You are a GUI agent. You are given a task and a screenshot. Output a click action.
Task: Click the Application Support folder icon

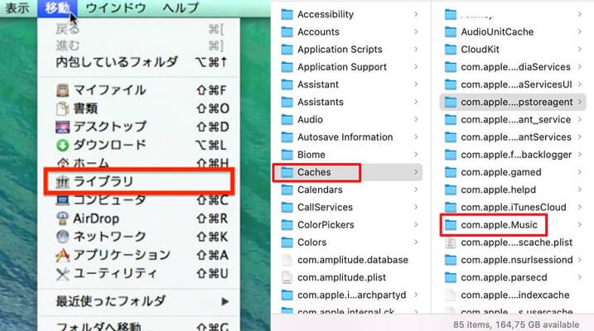point(287,67)
